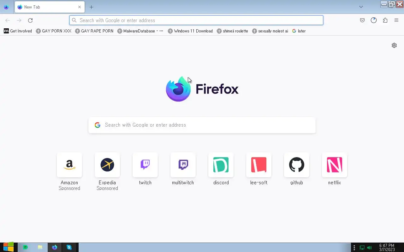Open the hamburger application menu
This screenshot has width=404, height=252.
tap(396, 20)
